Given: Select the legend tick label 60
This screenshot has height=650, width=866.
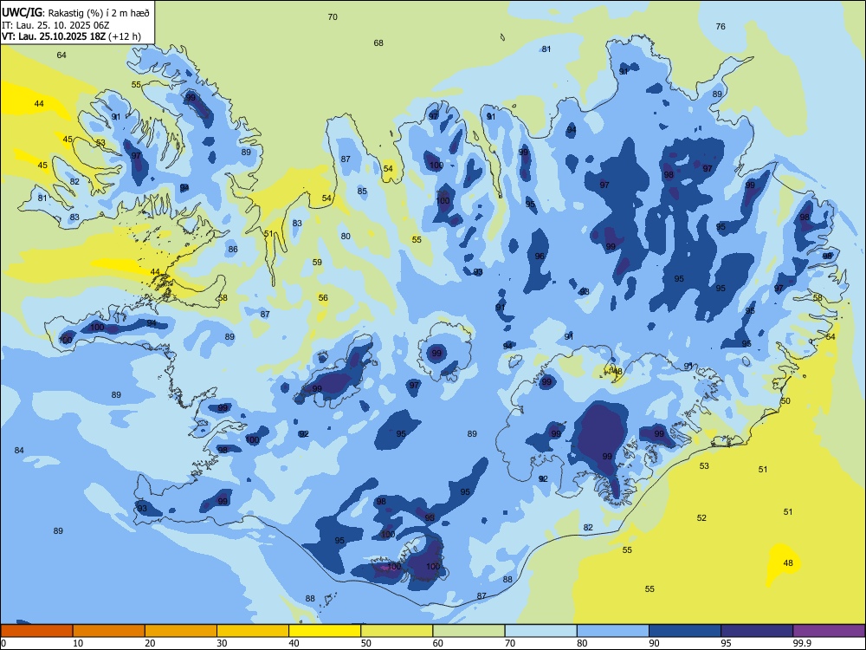Looking at the screenshot, I should 438,643.
